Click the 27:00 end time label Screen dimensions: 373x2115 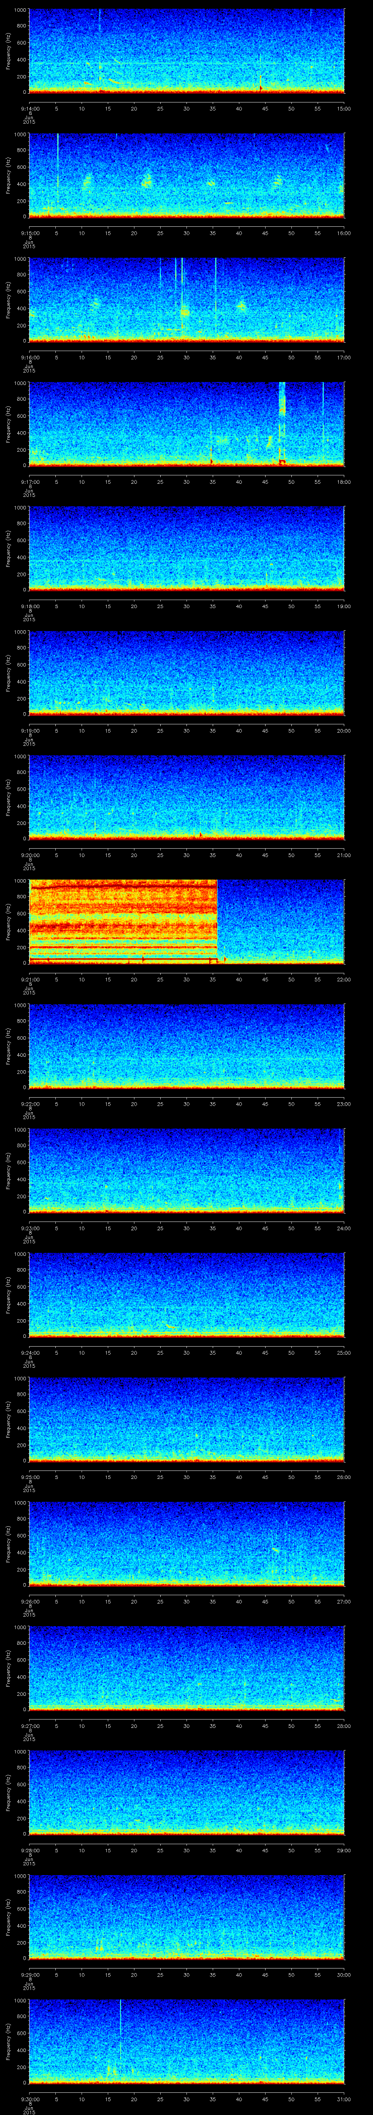(343, 1602)
